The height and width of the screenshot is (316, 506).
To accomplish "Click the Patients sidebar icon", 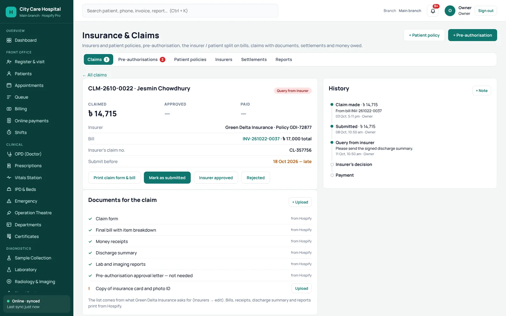I will coord(9,74).
